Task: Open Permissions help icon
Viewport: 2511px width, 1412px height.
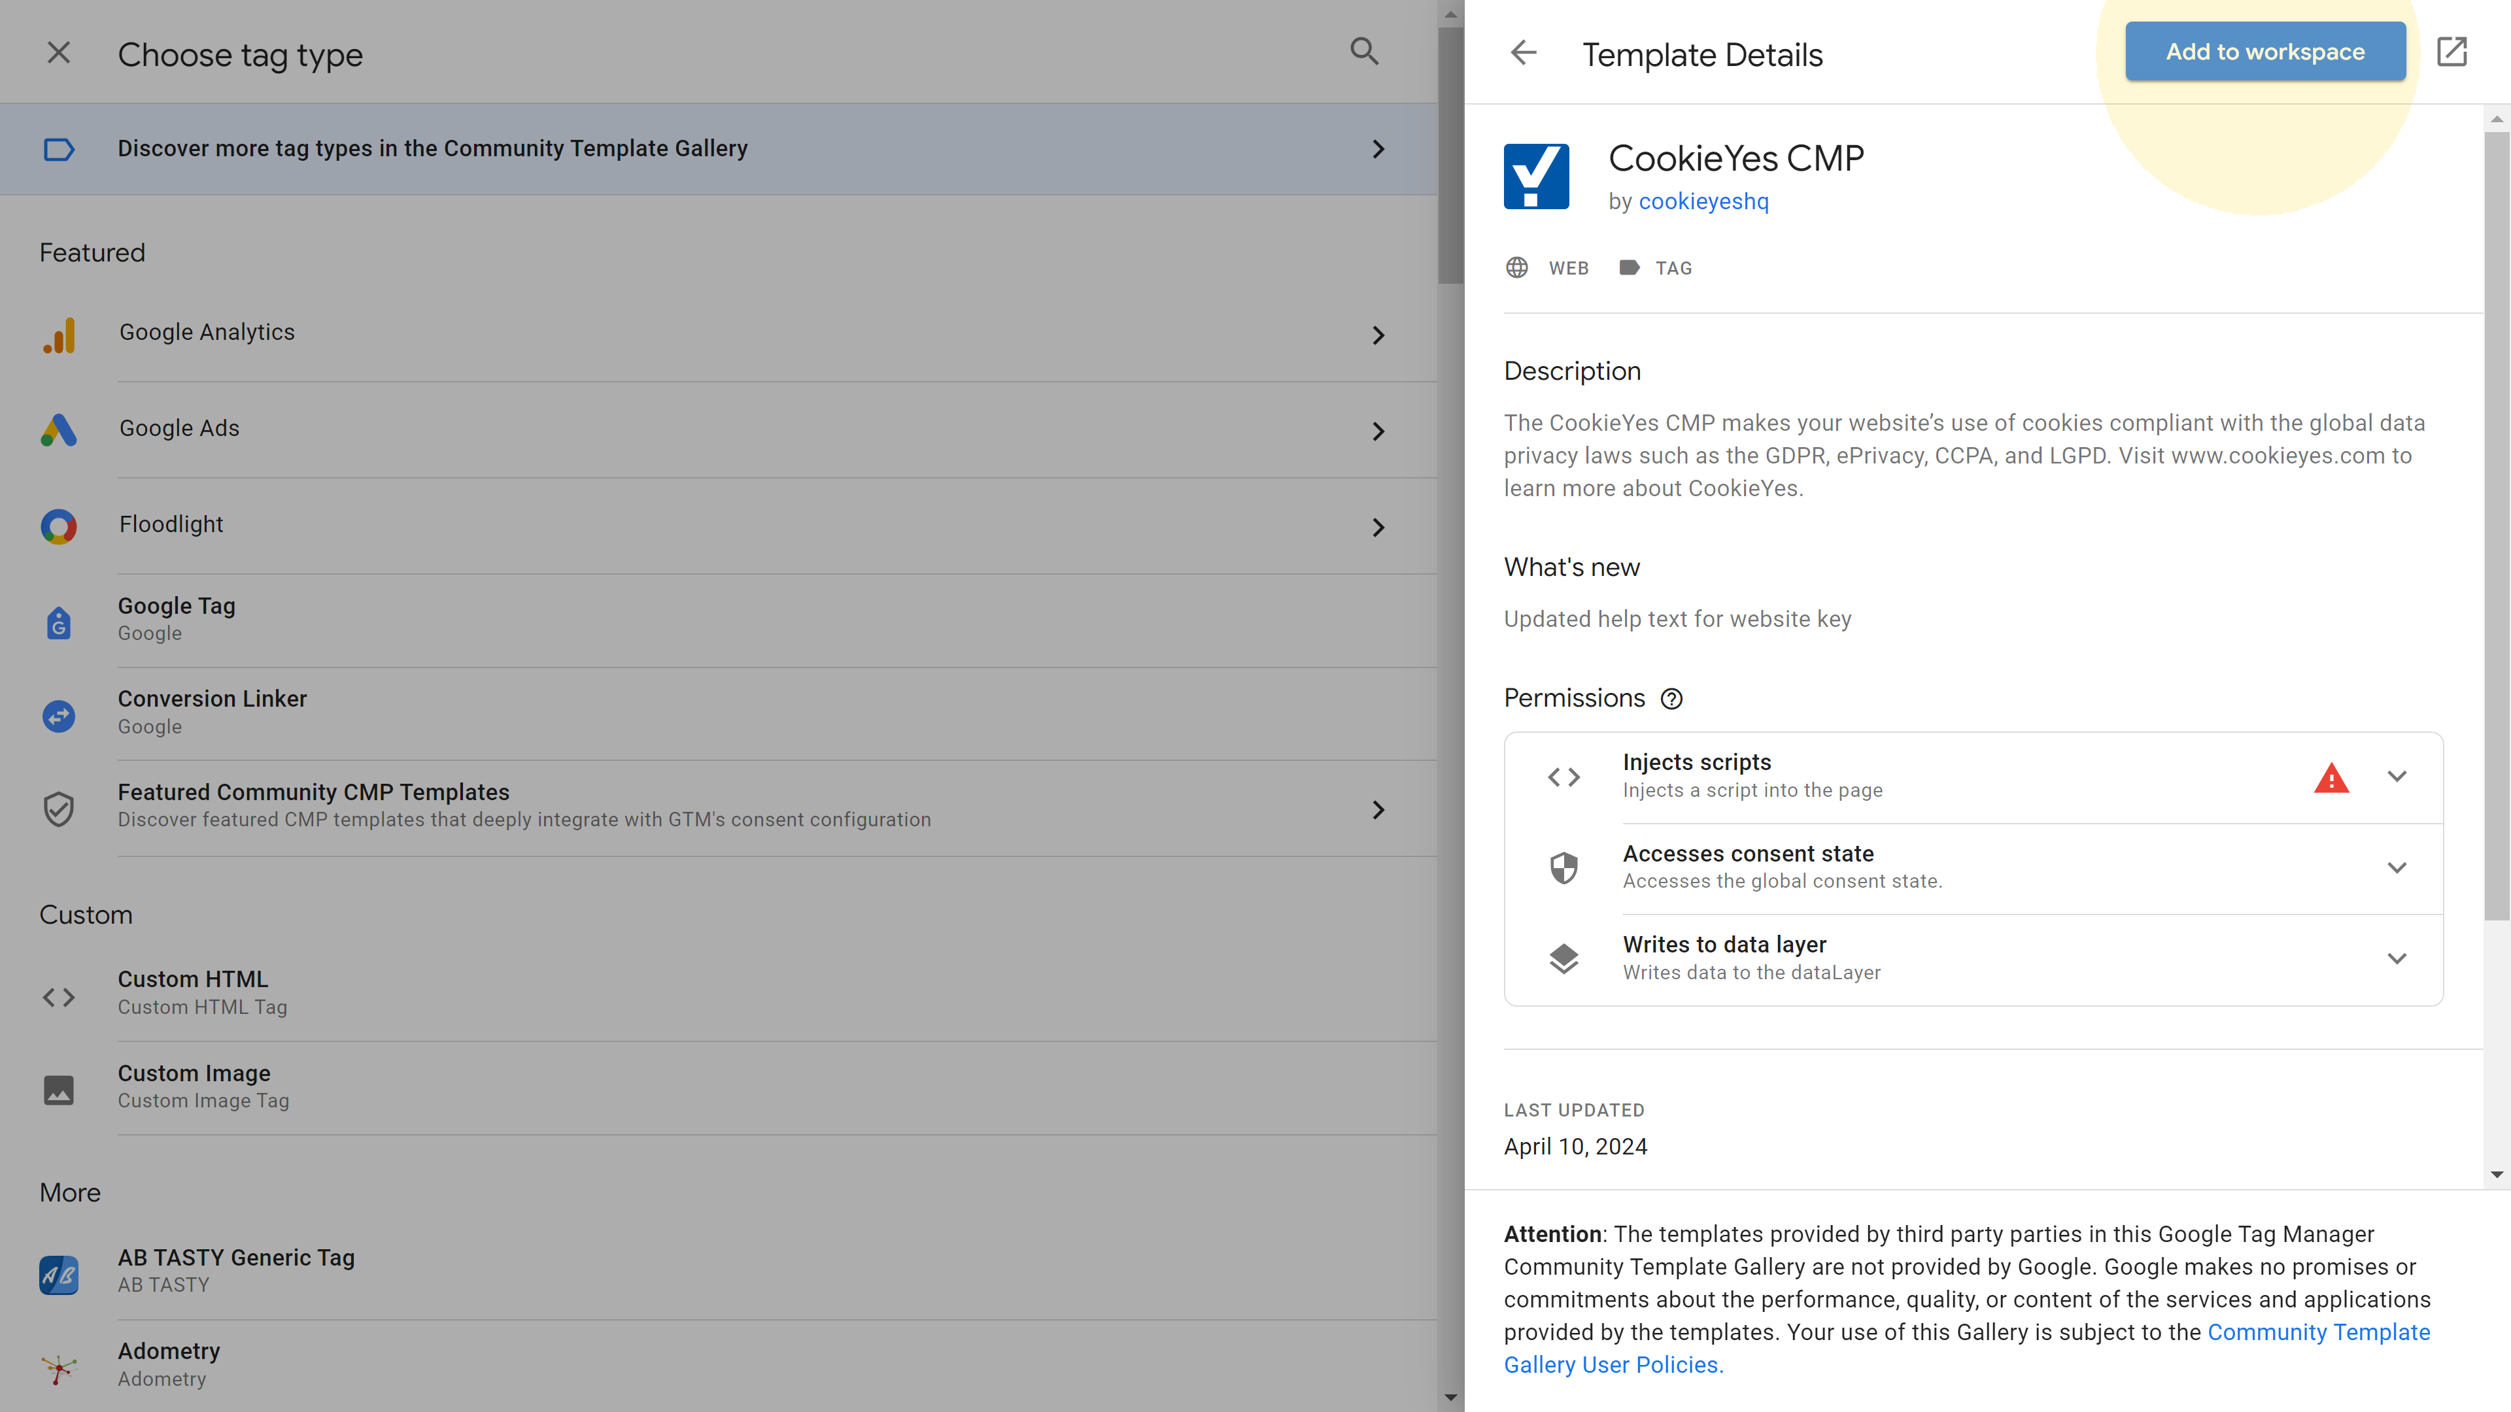Action: (1672, 699)
